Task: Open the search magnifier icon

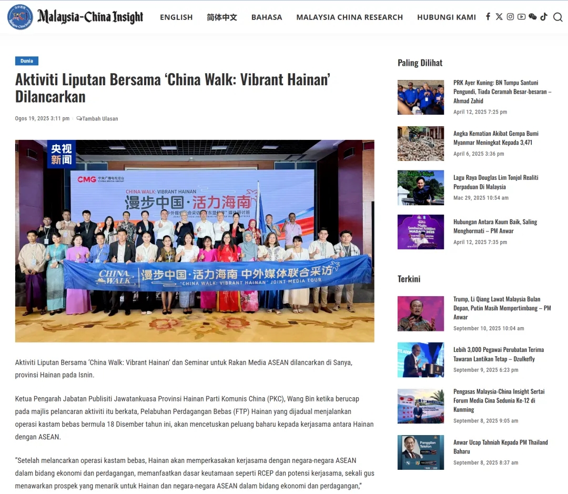Action: click(558, 17)
